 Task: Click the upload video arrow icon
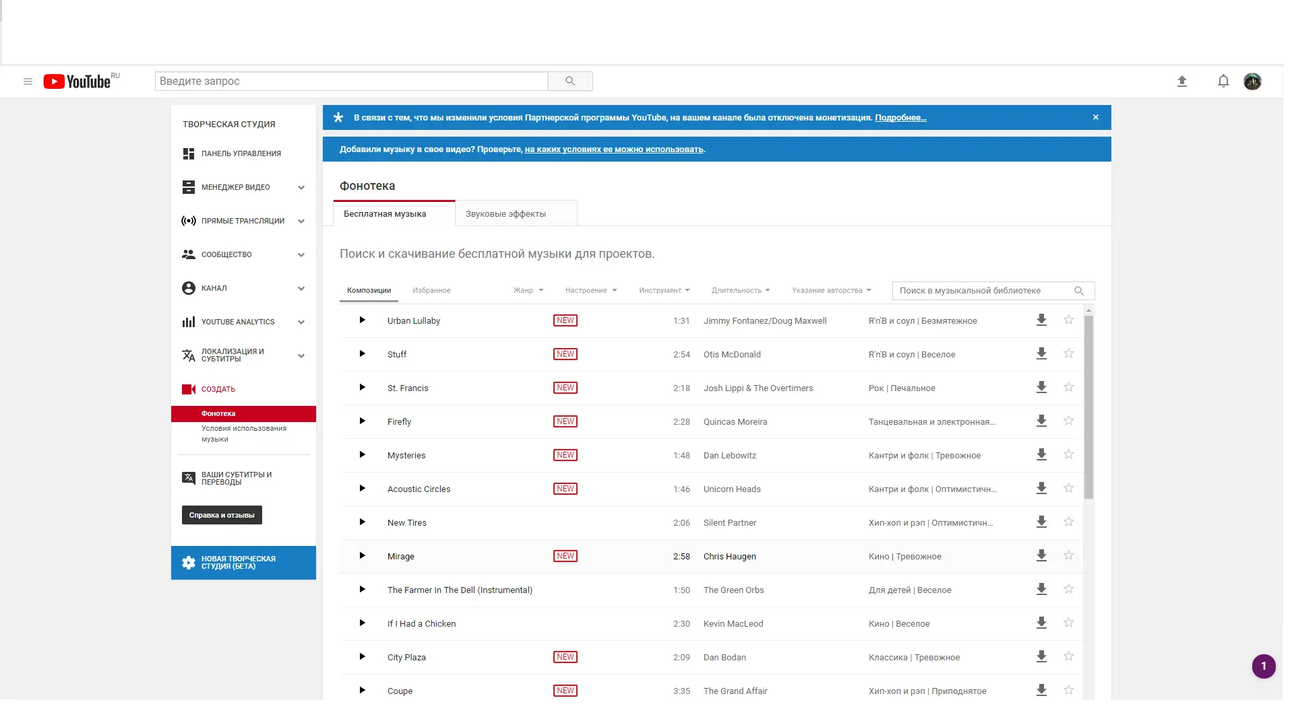pyautogui.click(x=1181, y=81)
